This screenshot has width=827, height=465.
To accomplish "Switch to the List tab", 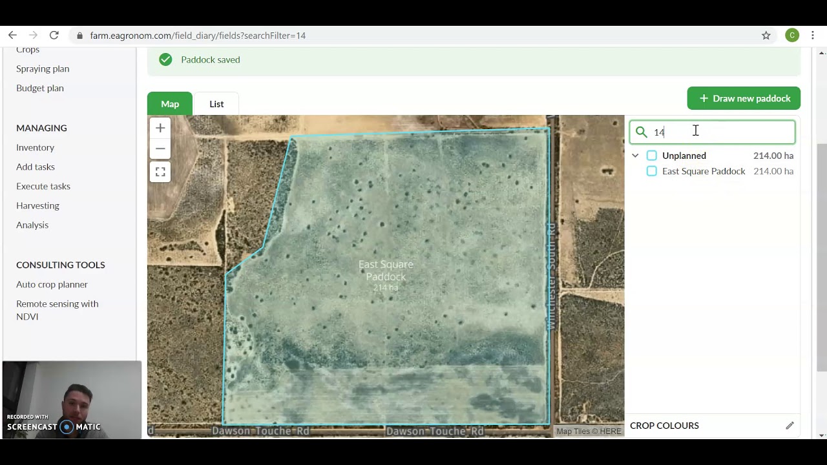I will [x=216, y=104].
